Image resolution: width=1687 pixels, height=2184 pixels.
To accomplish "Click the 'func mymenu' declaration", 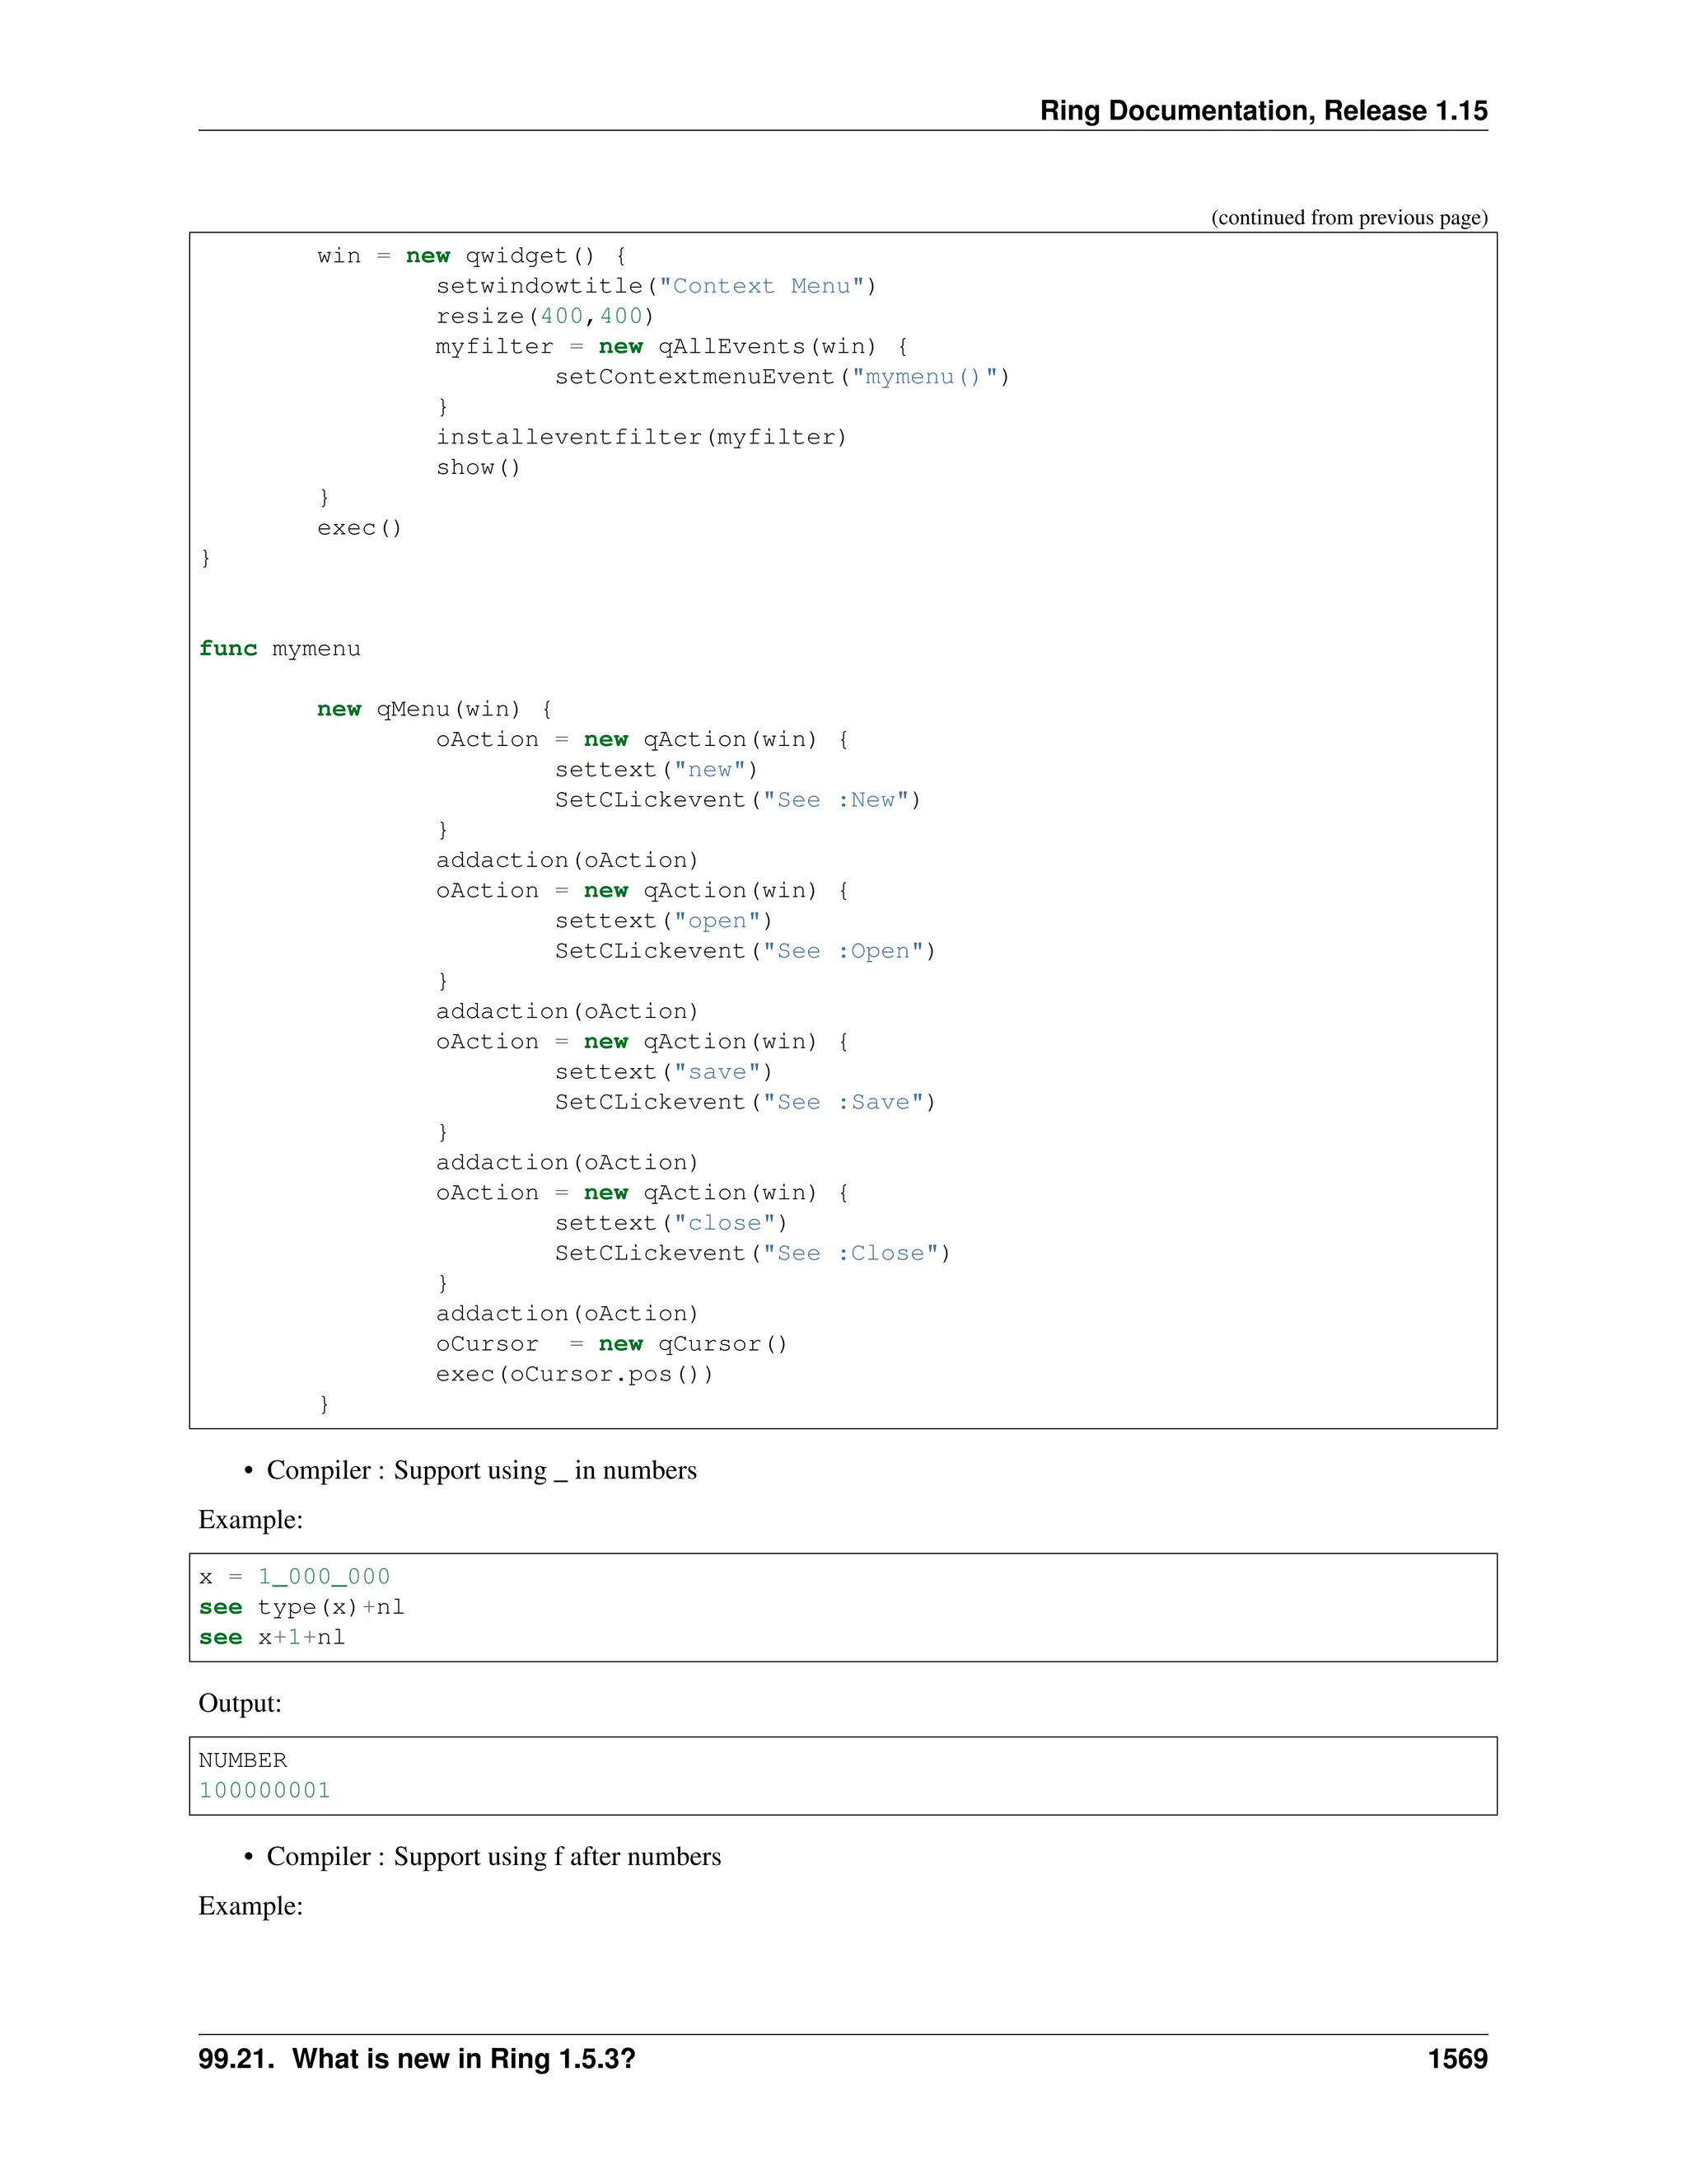I will [279, 649].
